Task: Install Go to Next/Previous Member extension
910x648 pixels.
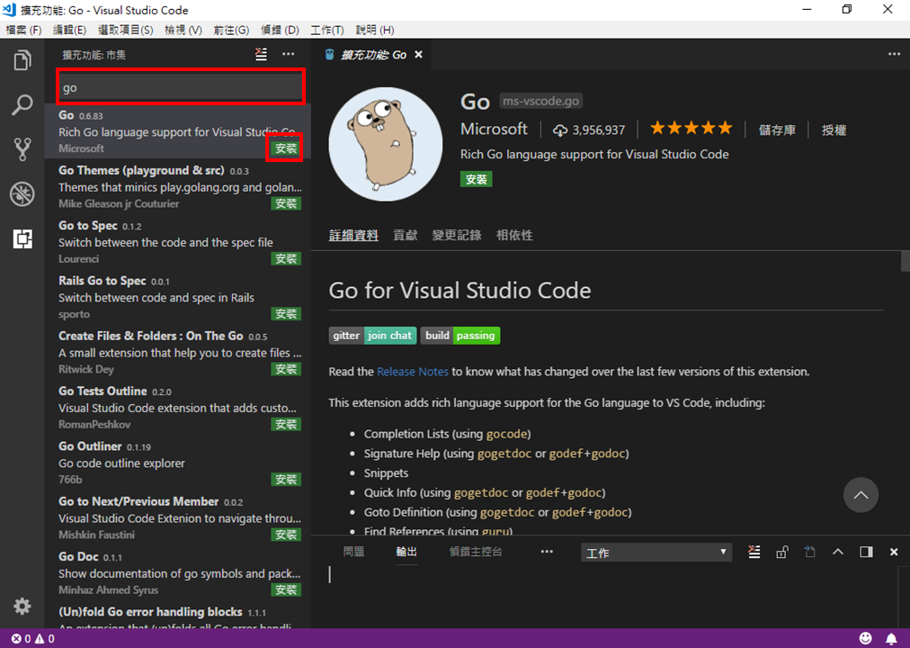Action: coord(286,535)
